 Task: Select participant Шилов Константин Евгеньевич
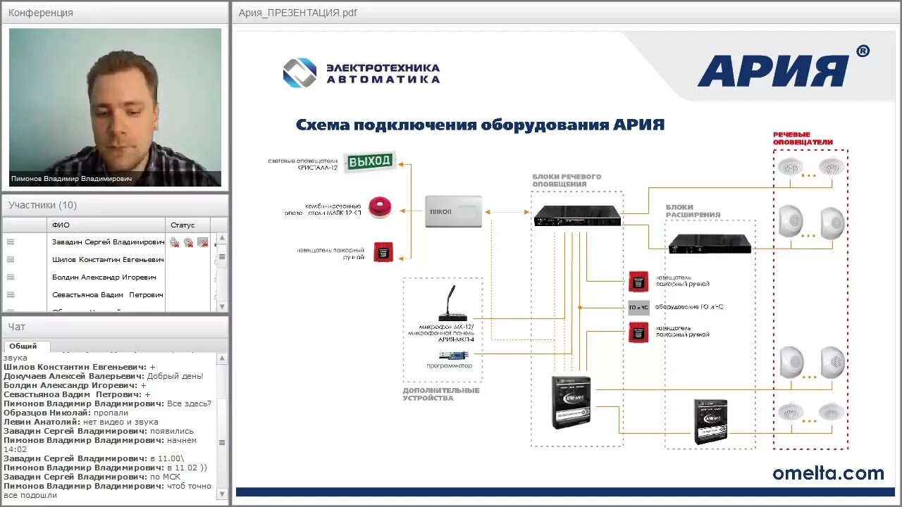[x=108, y=259]
